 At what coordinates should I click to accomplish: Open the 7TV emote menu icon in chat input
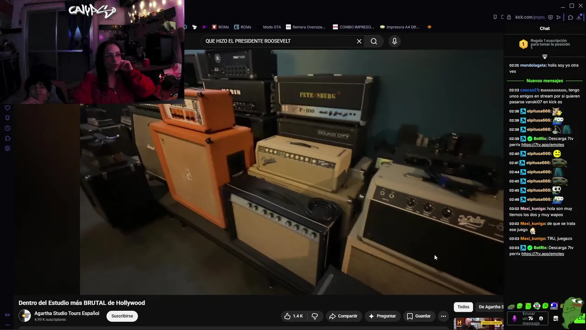point(531,319)
